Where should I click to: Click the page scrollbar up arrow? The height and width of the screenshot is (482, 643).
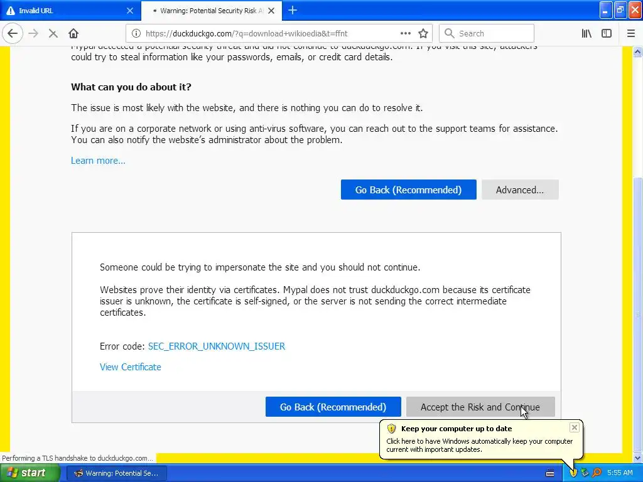tap(637, 51)
